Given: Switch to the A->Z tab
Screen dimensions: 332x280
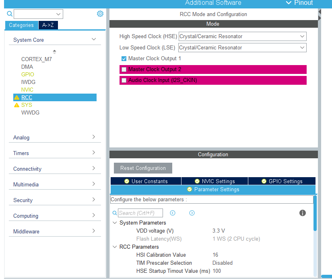Looking at the screenshot, I should [x=48, y=25].
